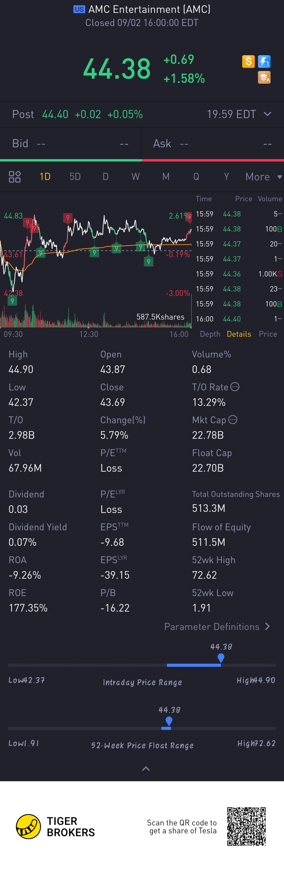Collapse the details panel with up chevron
This screenshot has width=284, height=872.
point(146,768)
